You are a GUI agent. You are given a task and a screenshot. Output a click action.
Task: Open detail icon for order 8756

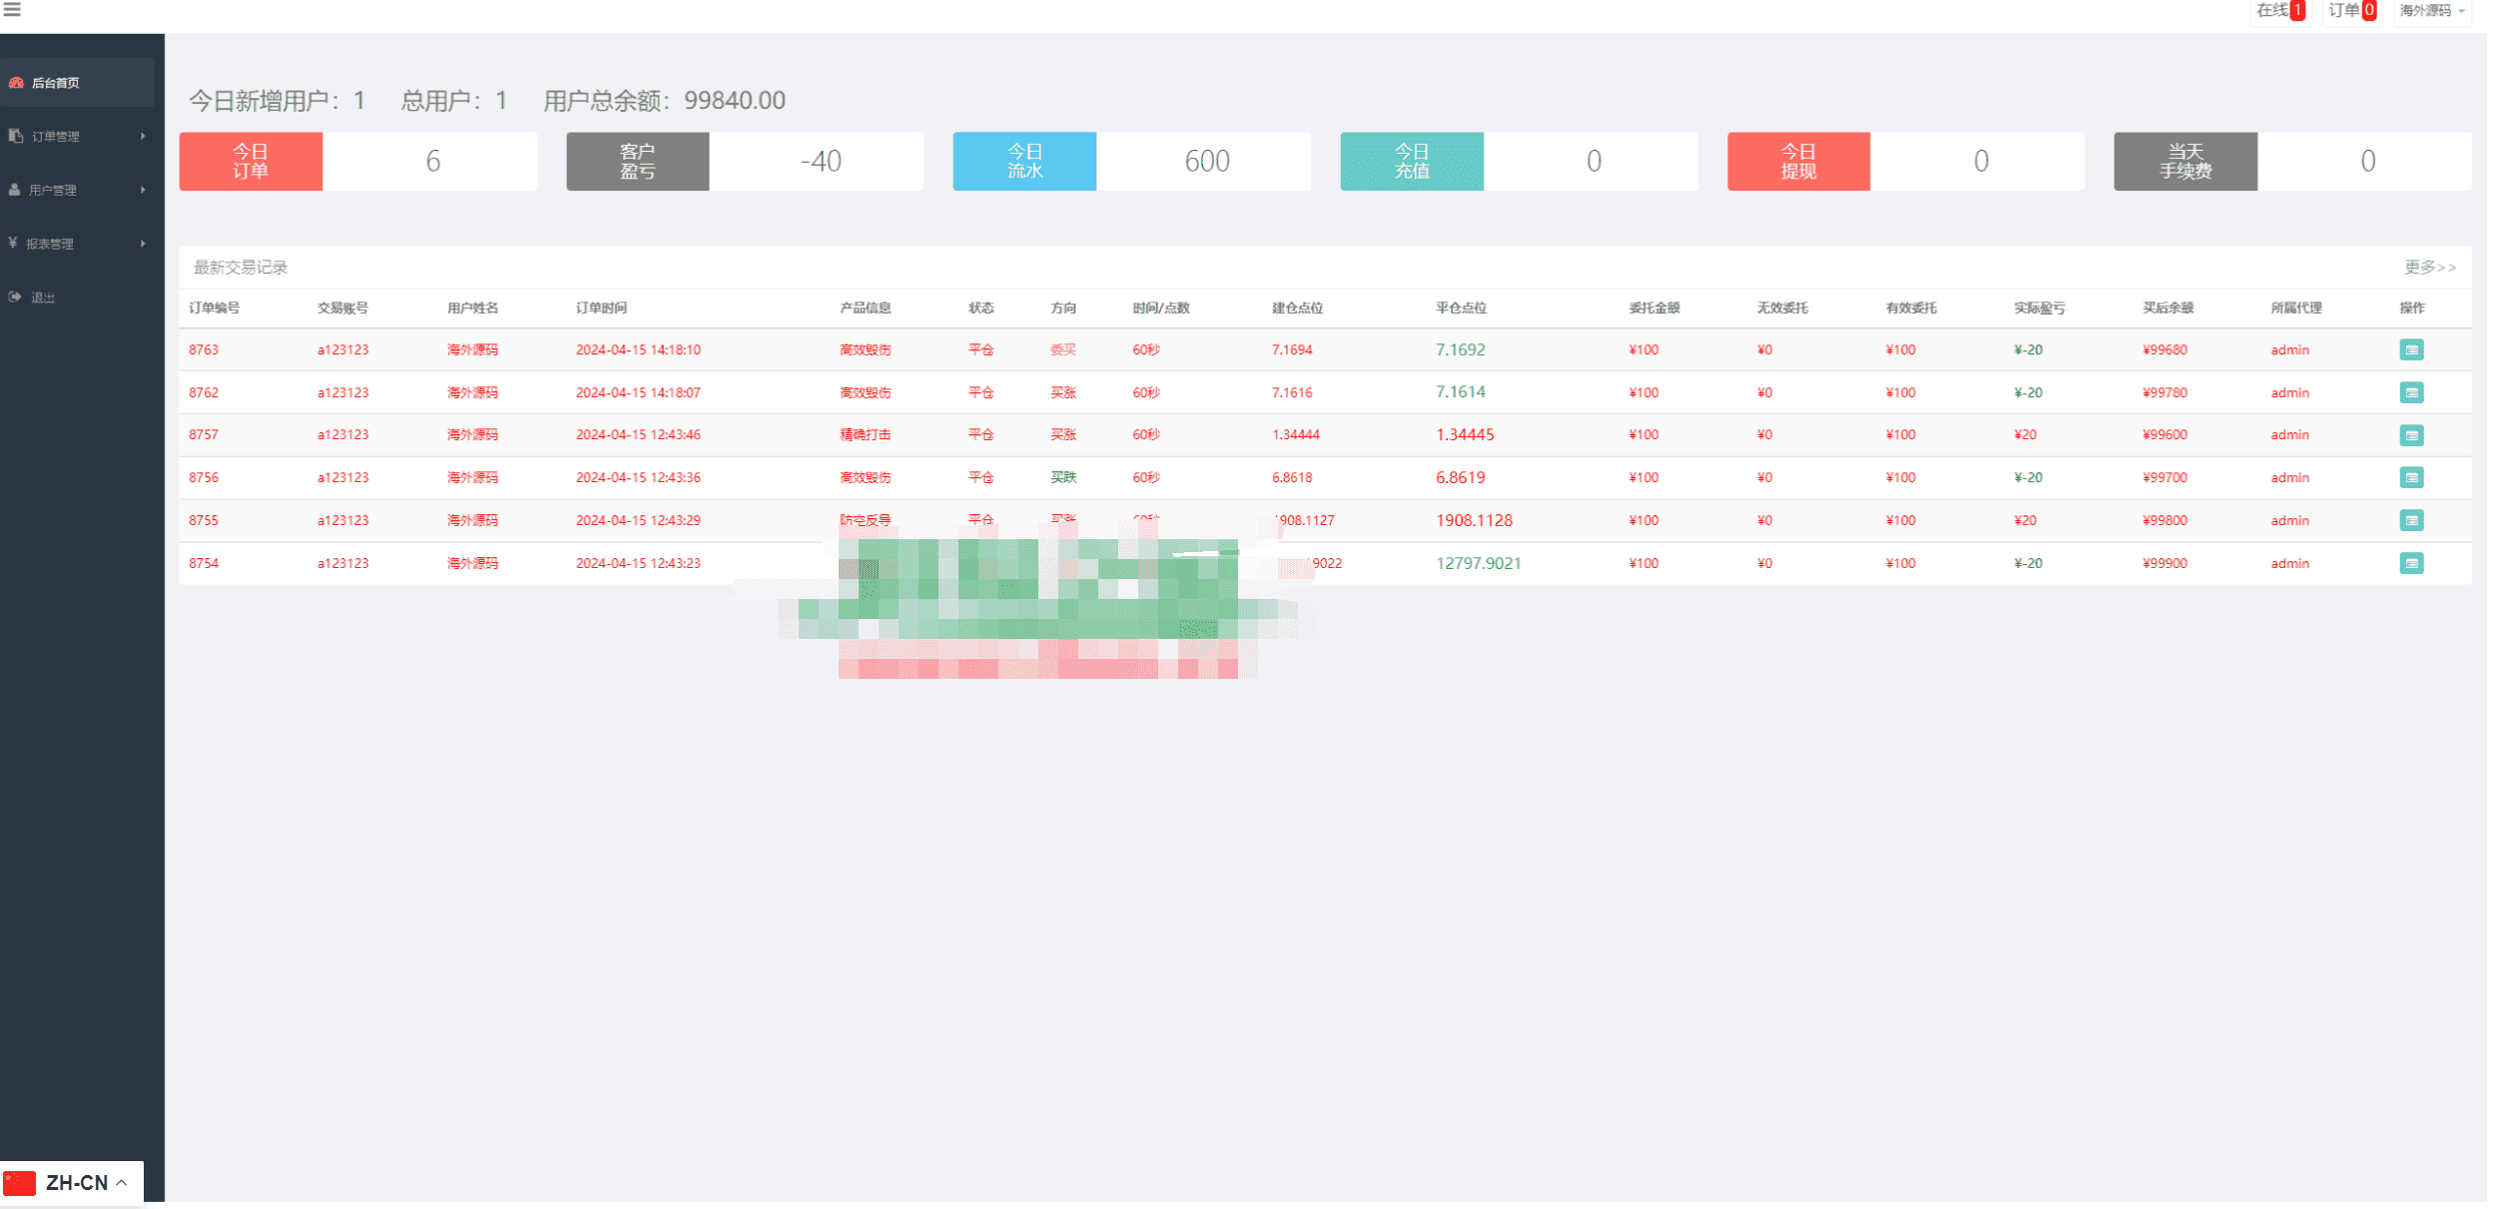pos(2411,477)
